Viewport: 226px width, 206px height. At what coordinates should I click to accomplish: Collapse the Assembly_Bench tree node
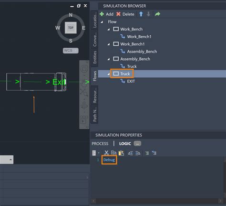click(x=109, y=59)
